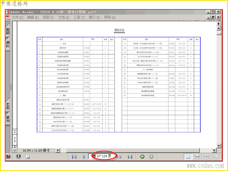The height and width of the screenshot is (171, 228).
Task: Click the page number field 第3/124页
Action: [x=103, y=156]
